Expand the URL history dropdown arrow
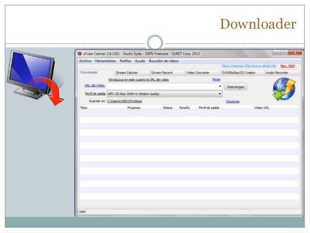Screen dimensions: 310x233 [220, 86]
